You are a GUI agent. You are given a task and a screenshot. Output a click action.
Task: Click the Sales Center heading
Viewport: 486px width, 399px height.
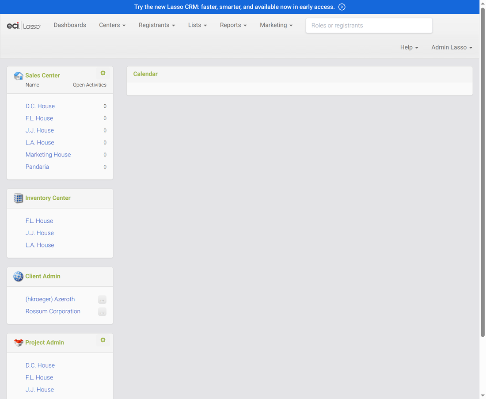[x=42, y=75]
